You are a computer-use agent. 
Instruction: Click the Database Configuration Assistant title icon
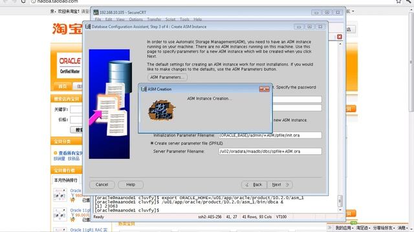click(x=88, y=26)
